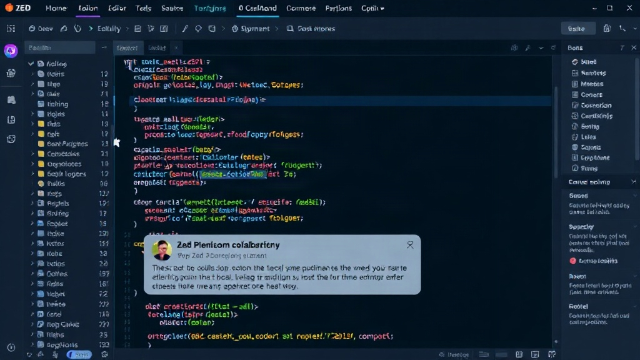Expand the yellow folder row numbered 21
The height and width of the screenshot is (360, 640).
(x=32, y=154)
